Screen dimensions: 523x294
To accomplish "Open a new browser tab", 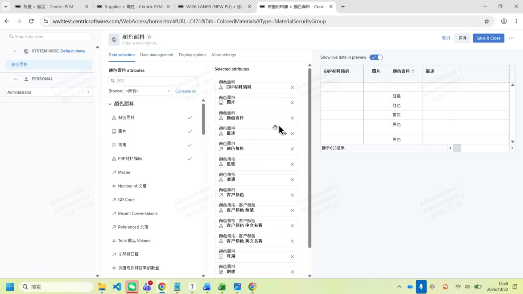I will coord(343,6).
